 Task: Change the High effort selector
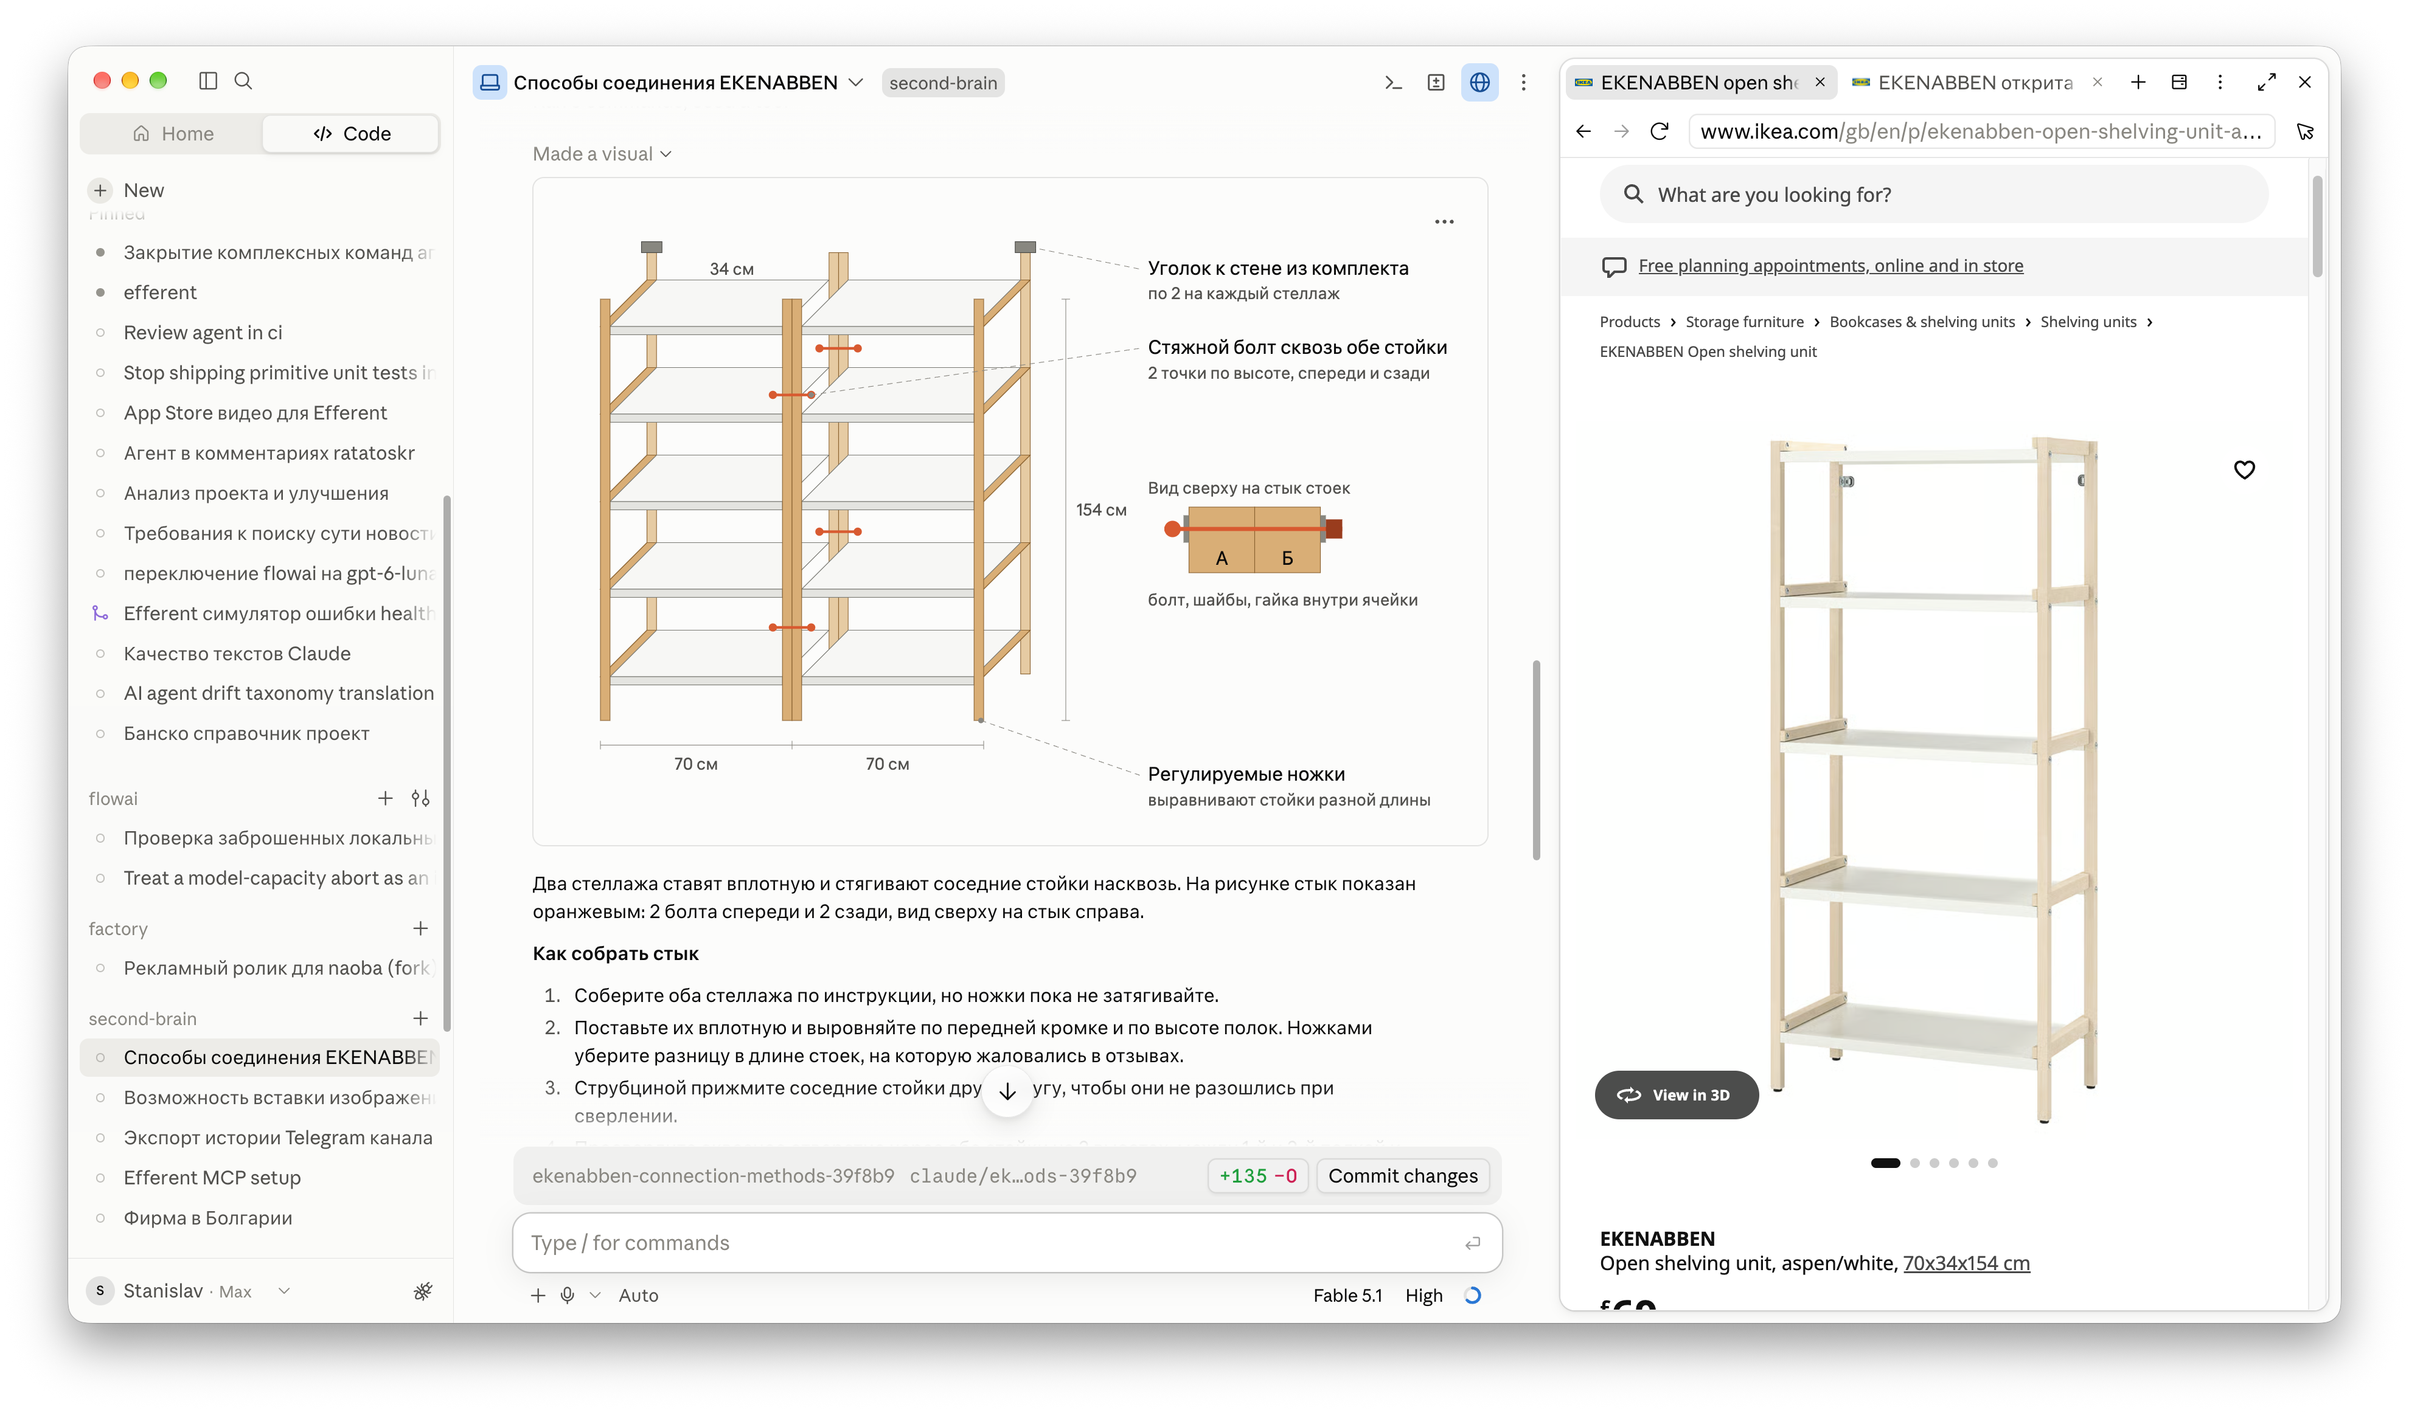coord(1423,1296)
